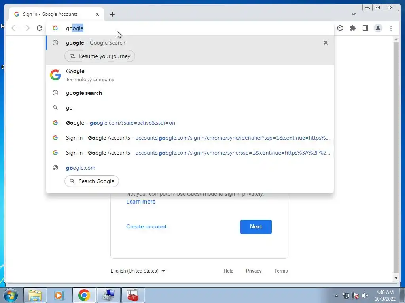
Task: Open Chrome's three-dot menu
Action: 391,28
